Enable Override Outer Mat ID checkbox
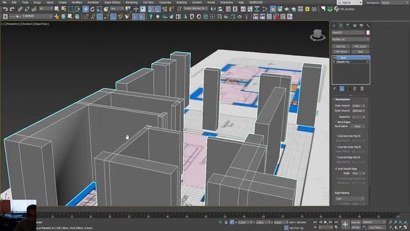Image resolution: width=410 pixels, height=231 pixels. (x=336, y=147)
